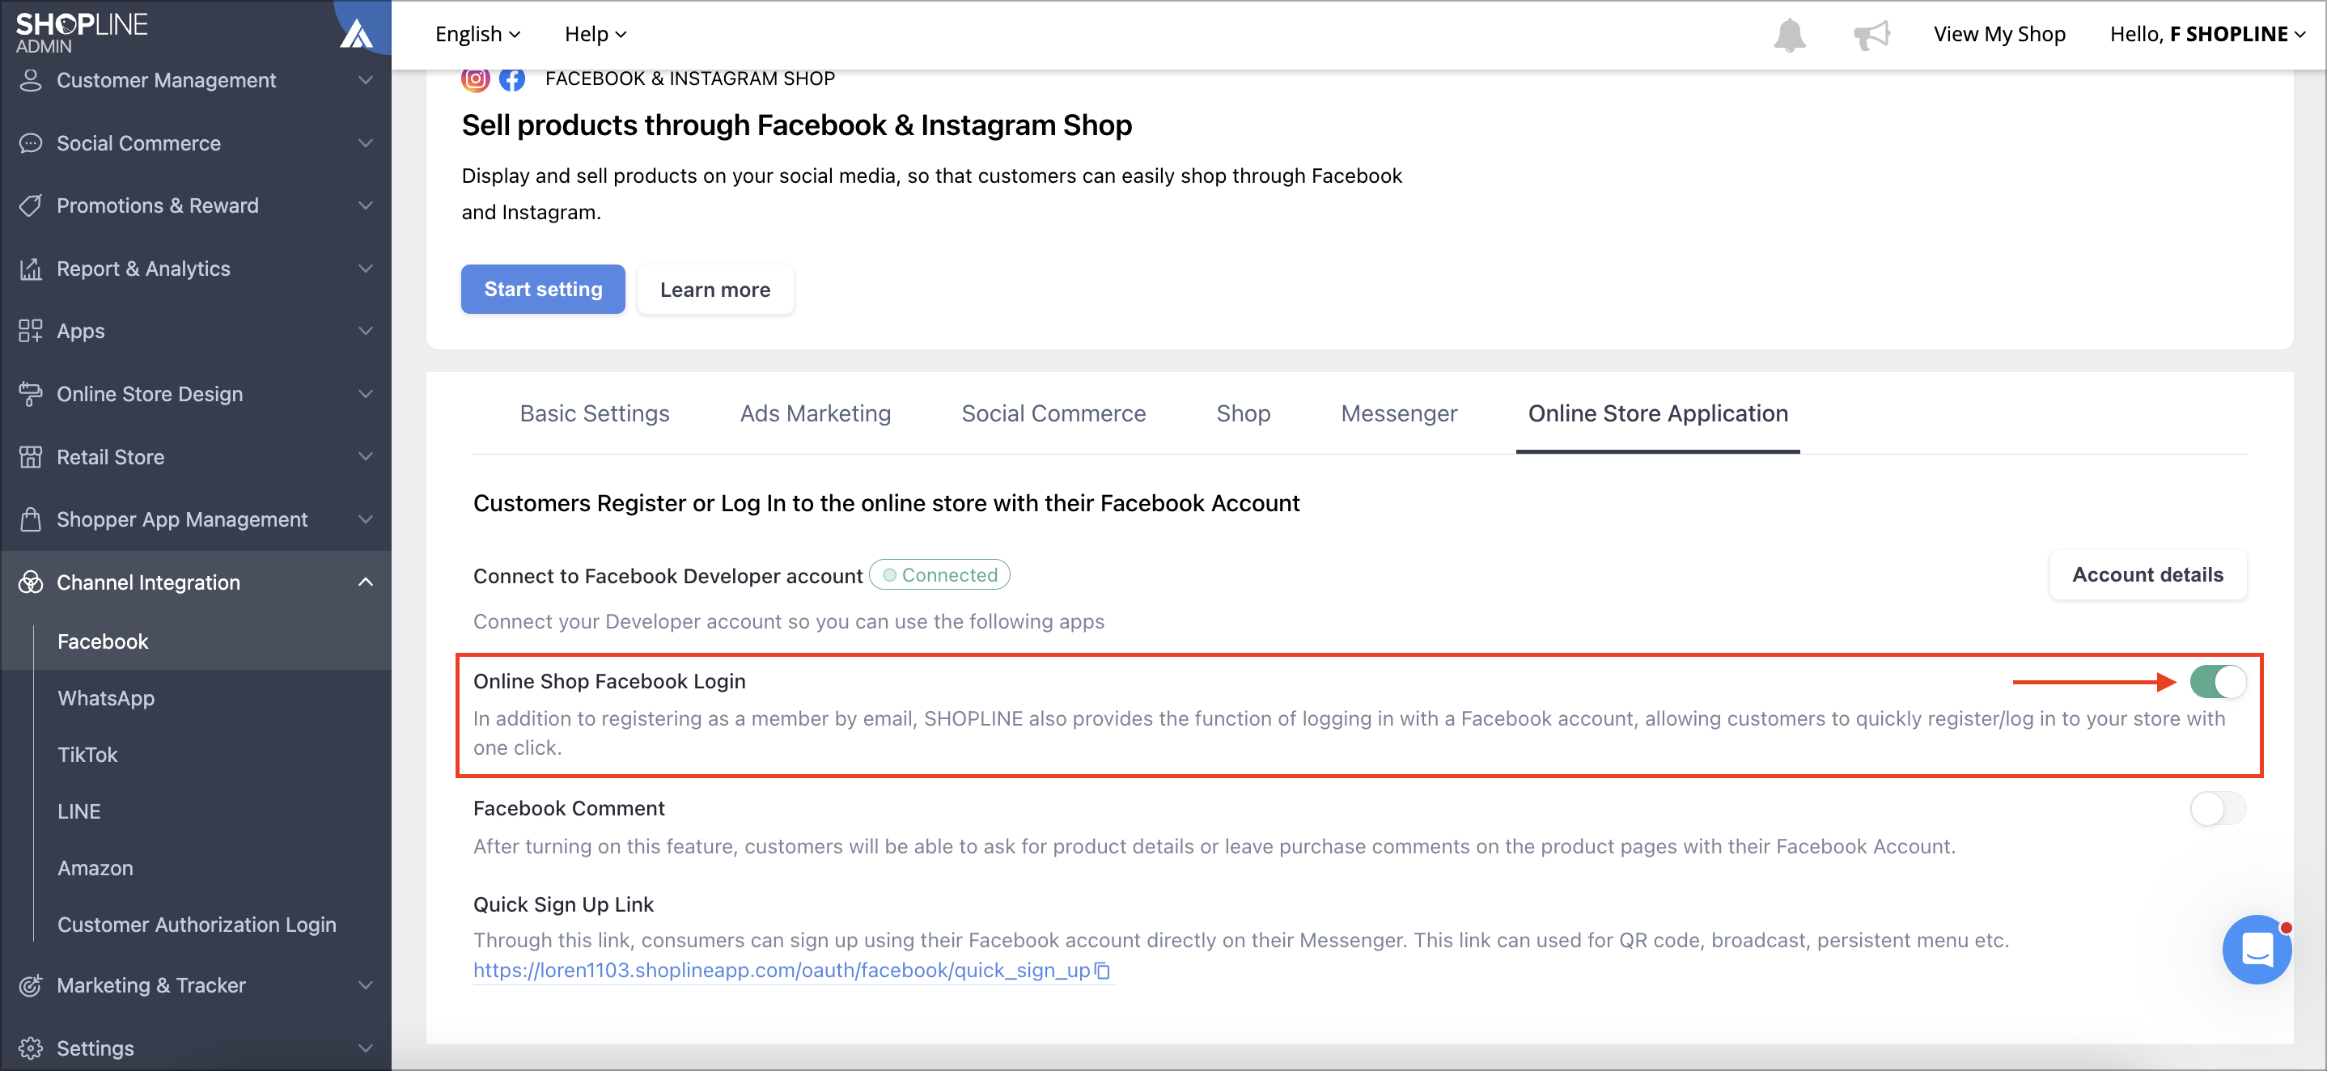This screenshot has width=2327, height=1071.
Task: Expand the Apps sidebar chevron
Action: tap(365, 332)
